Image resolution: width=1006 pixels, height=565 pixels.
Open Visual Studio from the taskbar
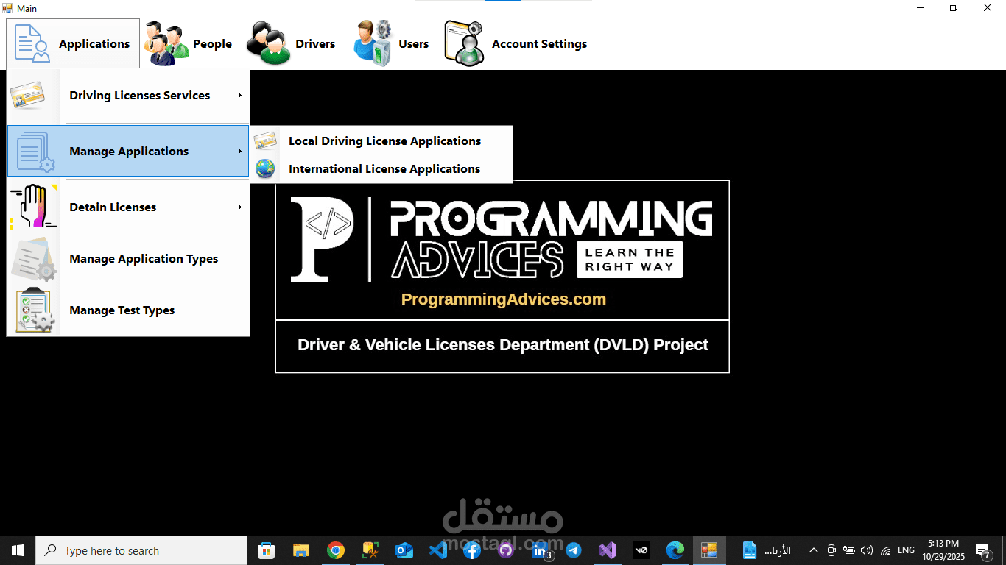[608, 550]
